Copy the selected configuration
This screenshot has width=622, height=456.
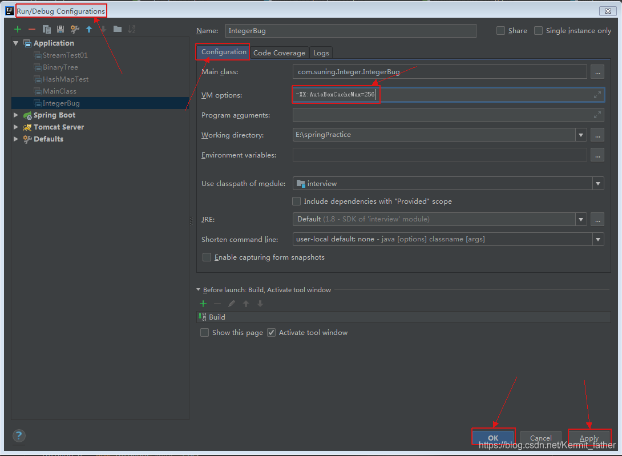pyautogui.click(x=46, y=29)
